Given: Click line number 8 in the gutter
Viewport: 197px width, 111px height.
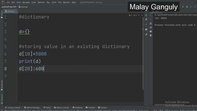Looking at the screenshot, I should coord(6,69).
